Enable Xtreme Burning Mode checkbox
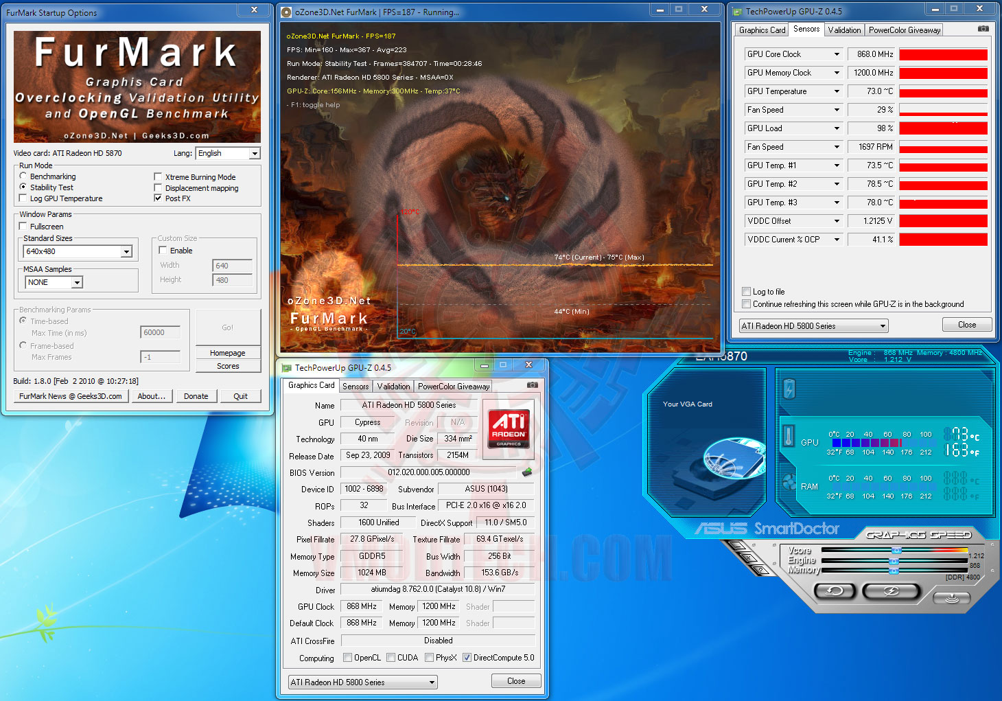The height and width of the screenshot is (701, 1002). click(159, 177)
